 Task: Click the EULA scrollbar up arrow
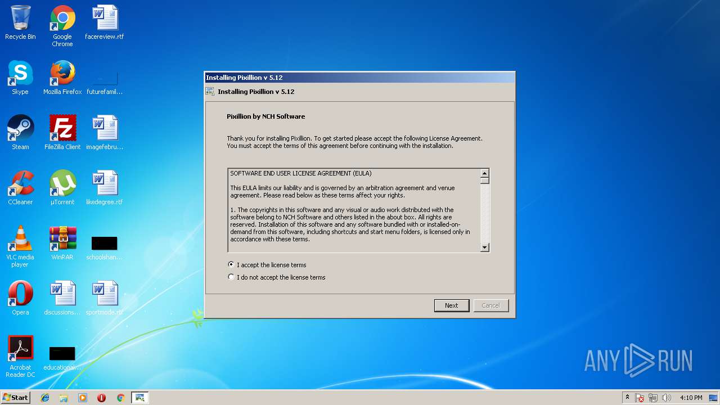pyautogui.click(x=485, y=173)
